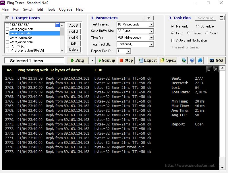Click the Scheduling button

(x=206, y=18)
